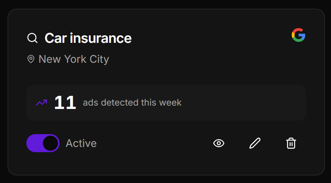The width and height of the screenshot is (331, 183).
Task: Click the location pin icon
Action: coord(31,59)
